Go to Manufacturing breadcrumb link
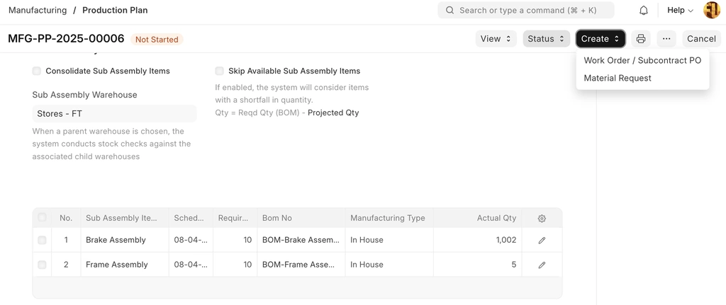The image size is (726, 305). pyautogui.click(x=38, y=11)
